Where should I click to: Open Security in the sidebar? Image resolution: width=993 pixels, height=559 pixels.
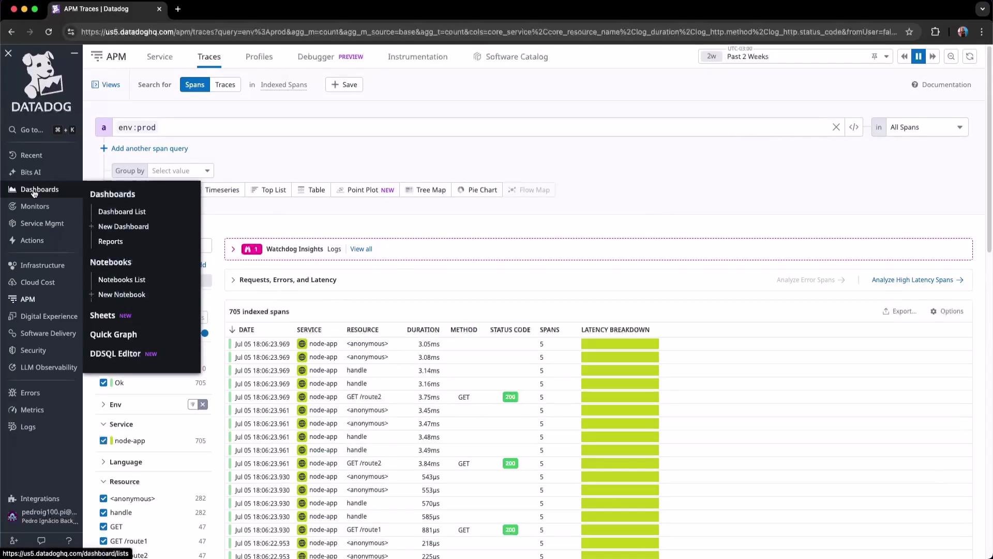coord(33,351)
